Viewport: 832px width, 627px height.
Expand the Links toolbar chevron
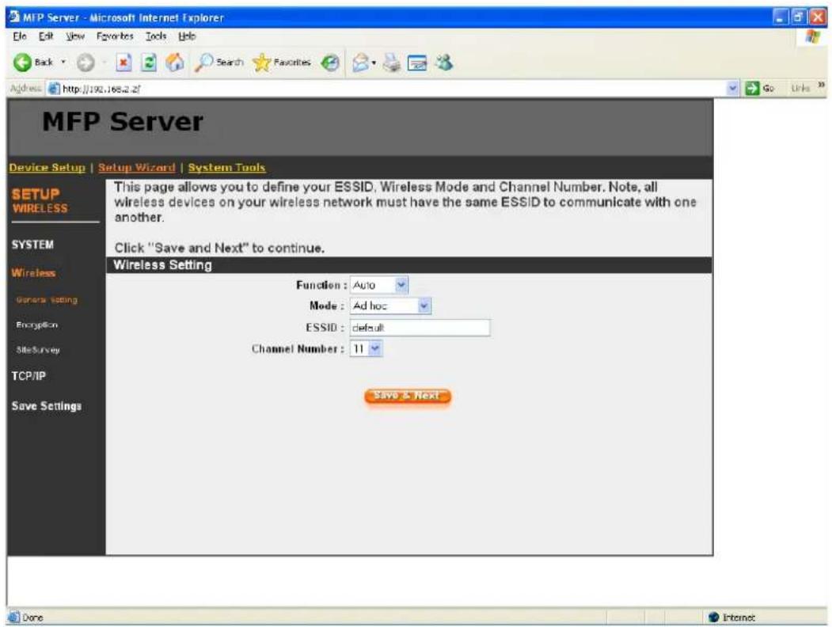tap(821, 85)
